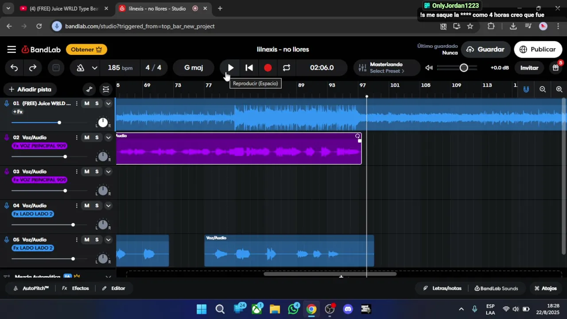
Task: Expand track 01 options chevron
Action: click(108, 104)
